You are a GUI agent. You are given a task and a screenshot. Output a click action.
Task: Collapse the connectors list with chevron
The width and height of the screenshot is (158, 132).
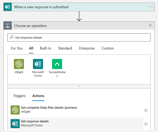tap(79, 86)
